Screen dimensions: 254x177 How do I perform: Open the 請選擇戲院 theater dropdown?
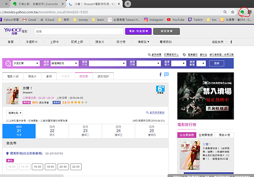(64, 63)
